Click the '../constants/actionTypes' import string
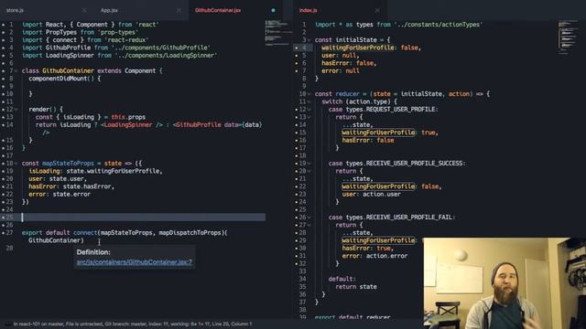 (x=438, y=25)
